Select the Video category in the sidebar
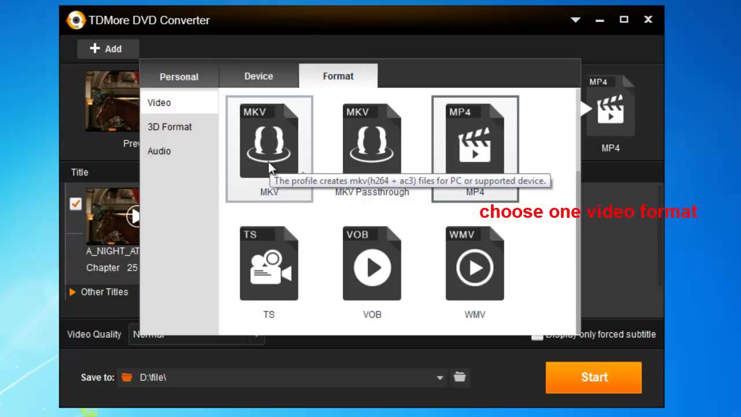 [x=179, y=103]
